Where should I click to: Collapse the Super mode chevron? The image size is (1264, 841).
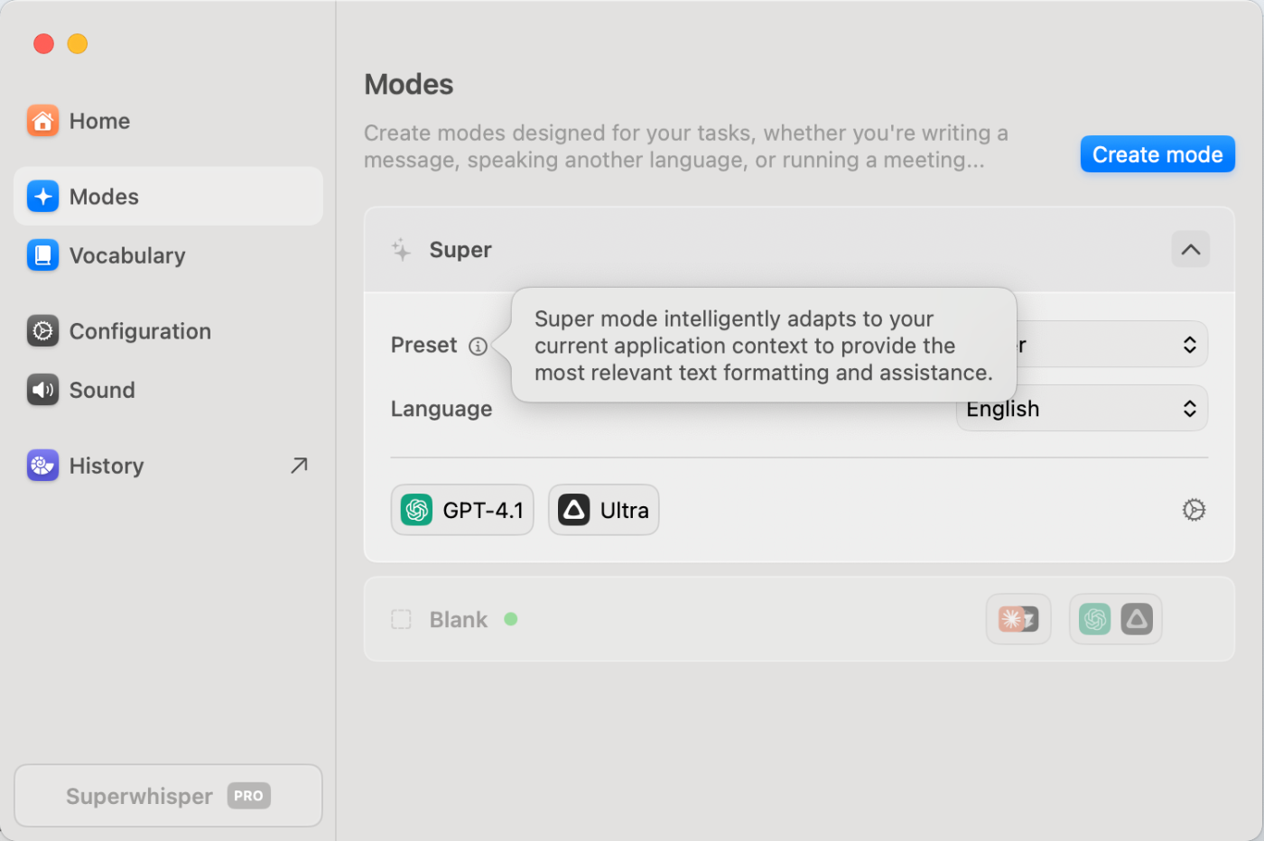[x=1191, y=250]
